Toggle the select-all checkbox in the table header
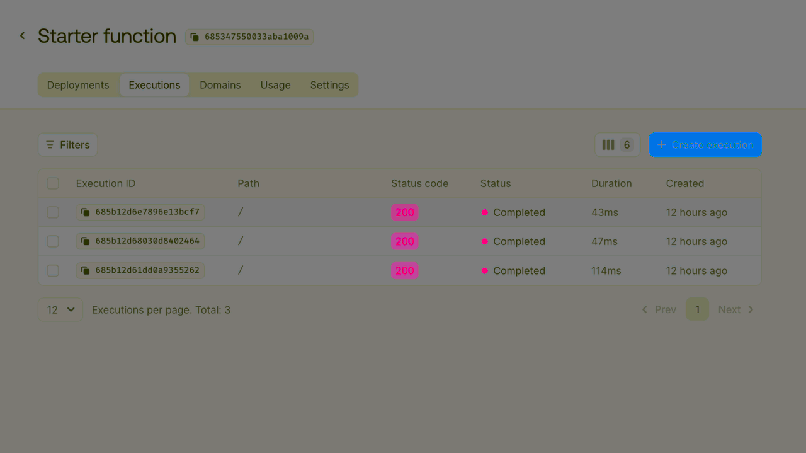The height and width of the screenshot is (453, 806). (x=53, y=183)
